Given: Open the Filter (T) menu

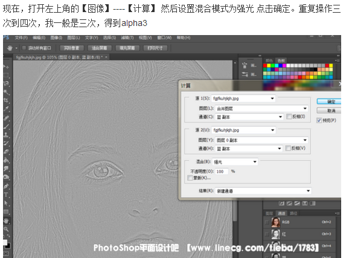Looking at the screenshot, I should pyautogui.click(x=127, y=38).
